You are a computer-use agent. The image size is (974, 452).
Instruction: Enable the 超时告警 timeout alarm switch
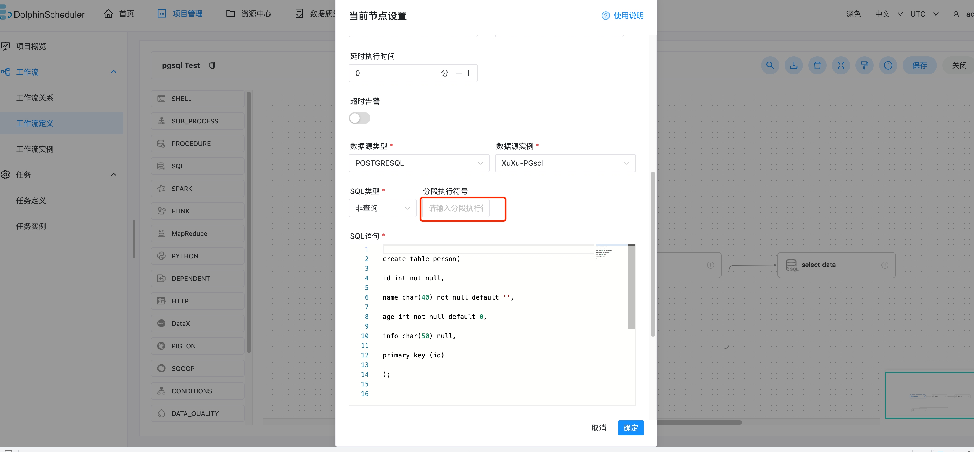359,118
